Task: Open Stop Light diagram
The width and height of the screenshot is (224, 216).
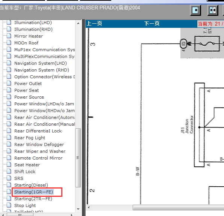Action: tap(25, 205)
